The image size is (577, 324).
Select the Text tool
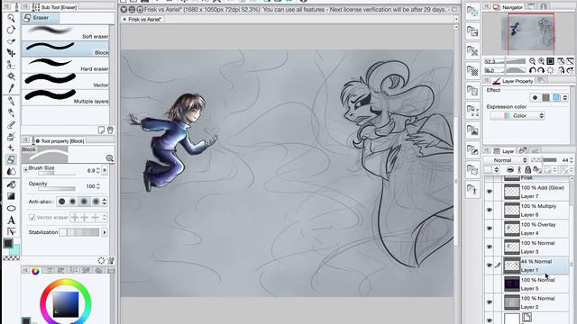(11, 220)
